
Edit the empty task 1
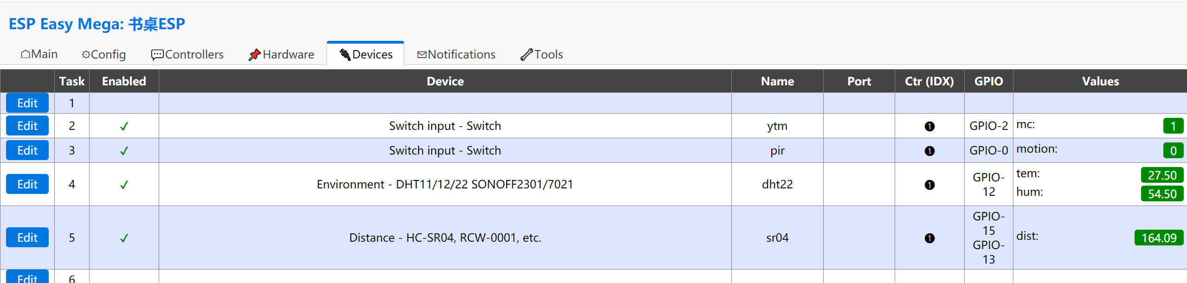tap(27, 103)
